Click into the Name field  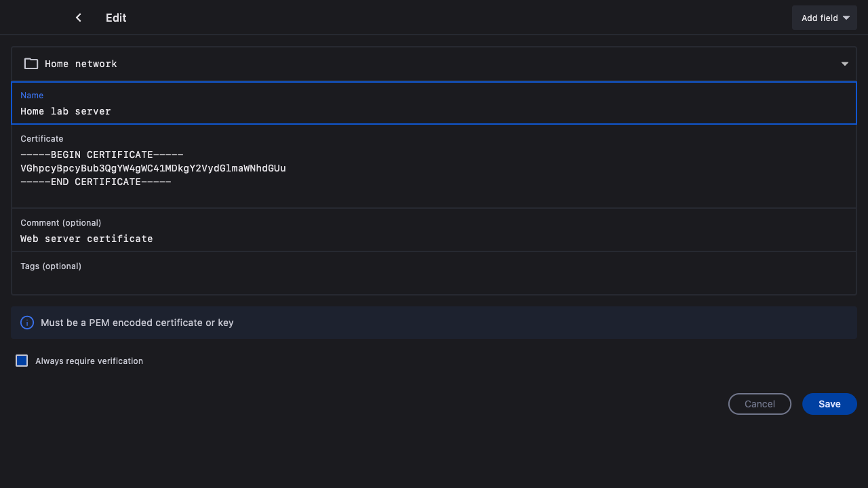[434, 111]
